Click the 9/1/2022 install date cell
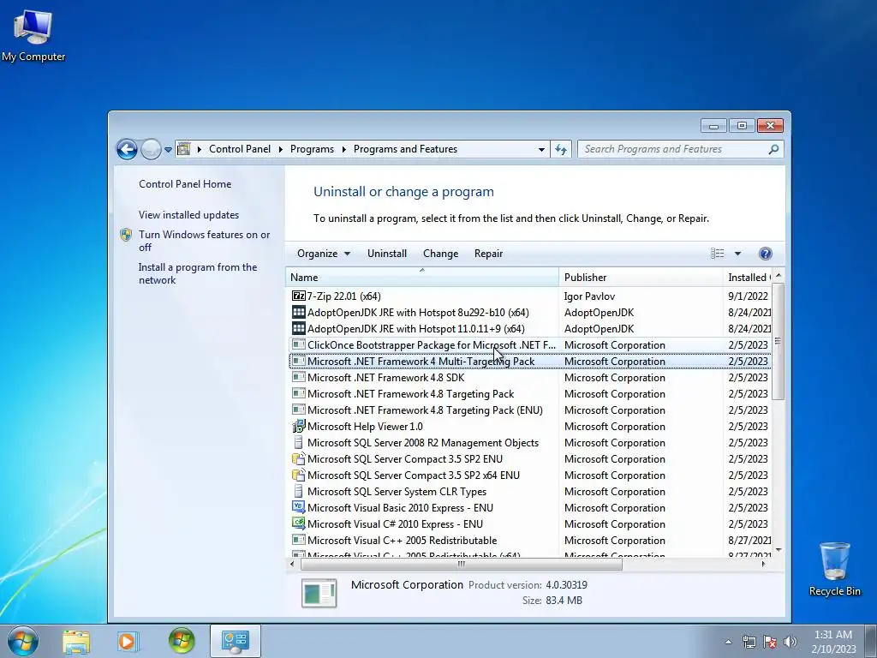877x658 pixels. [748, 296]
